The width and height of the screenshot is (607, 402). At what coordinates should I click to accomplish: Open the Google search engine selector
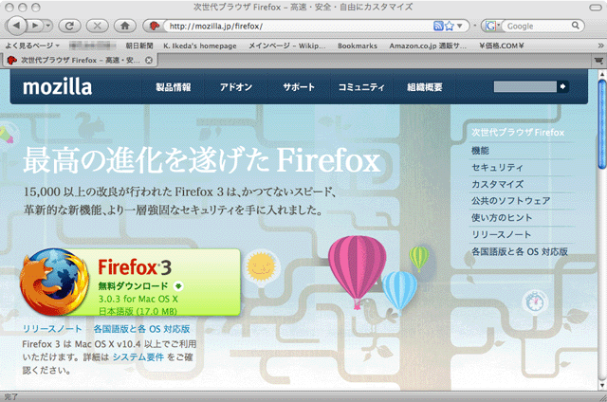click(x=492, y=26)
